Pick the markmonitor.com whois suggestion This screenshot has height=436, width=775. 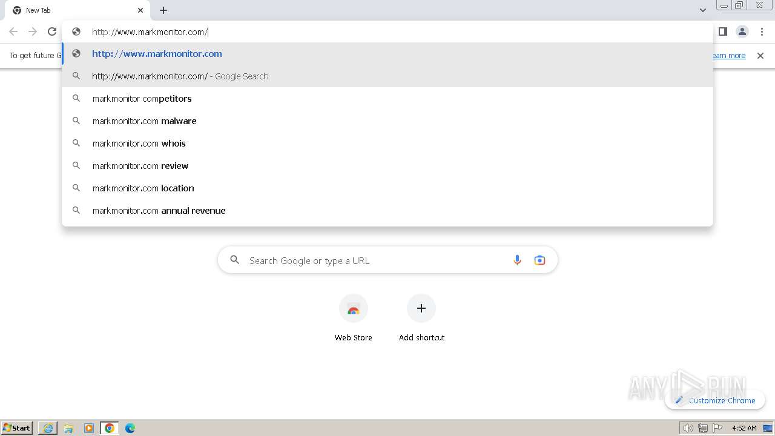click(x=387, y=144)
